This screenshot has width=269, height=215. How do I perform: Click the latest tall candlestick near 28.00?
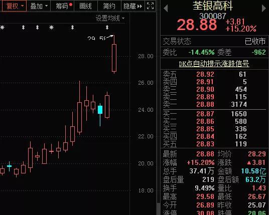pyautogui.click(x=114, y=58)
